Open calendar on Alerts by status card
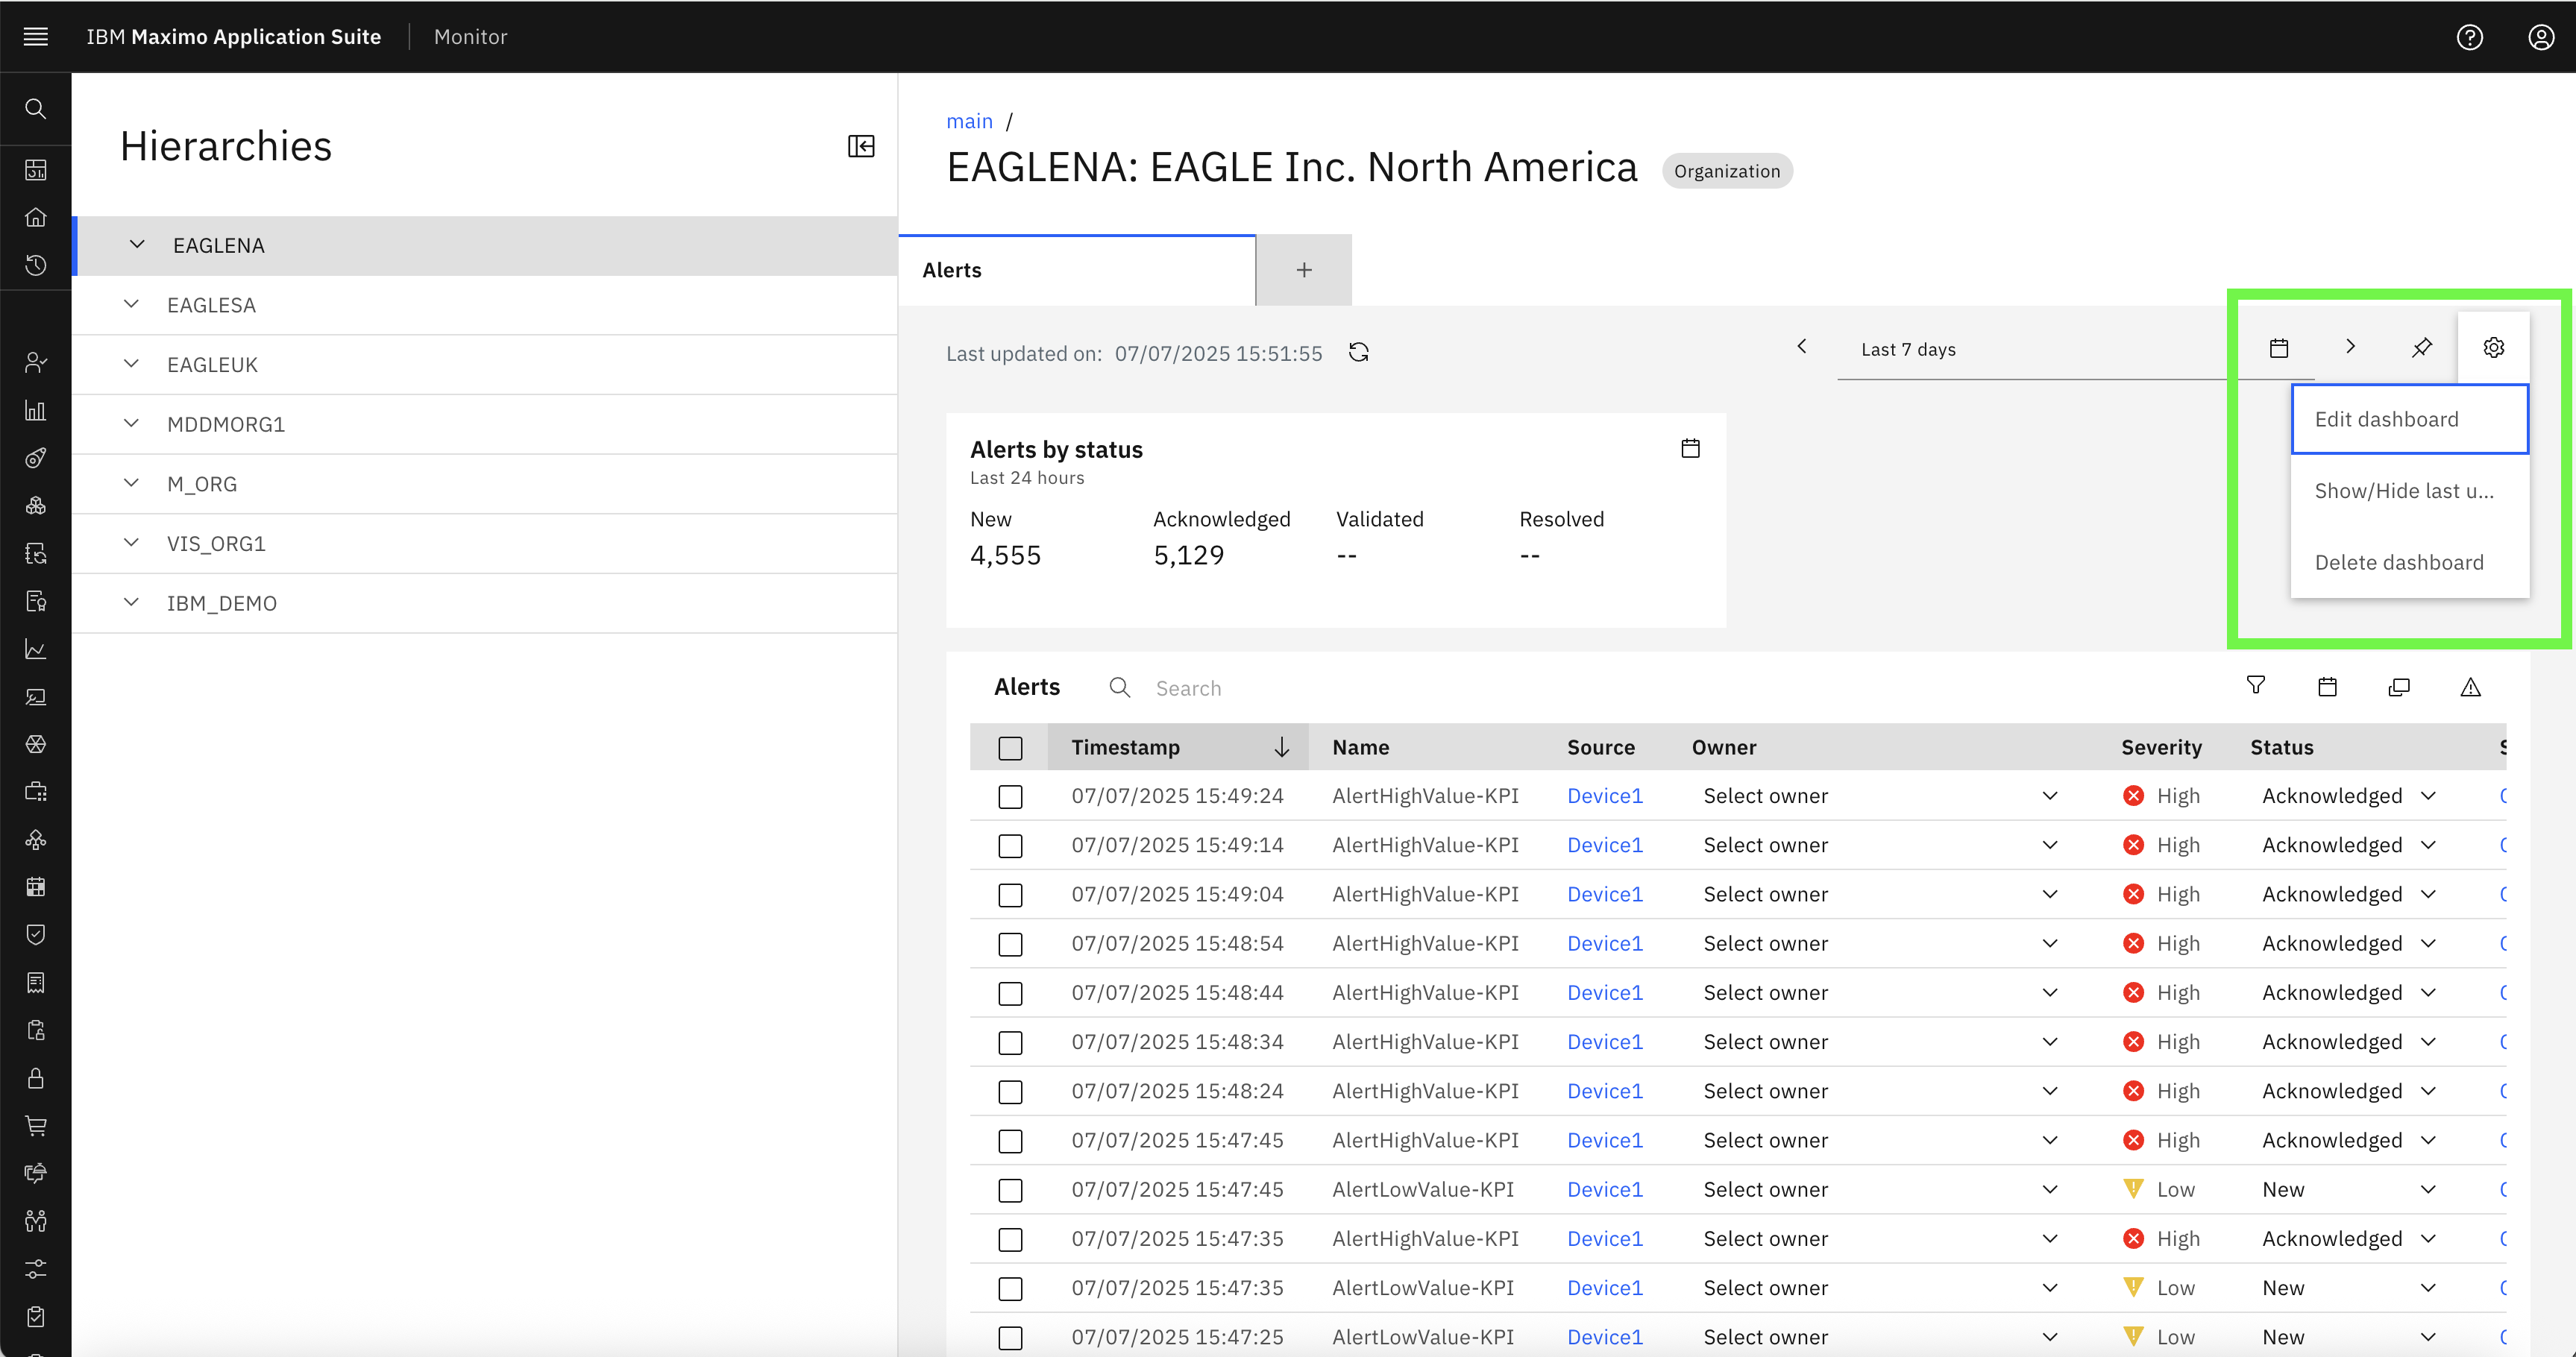2576x1357 pixels. [1690, 448]
